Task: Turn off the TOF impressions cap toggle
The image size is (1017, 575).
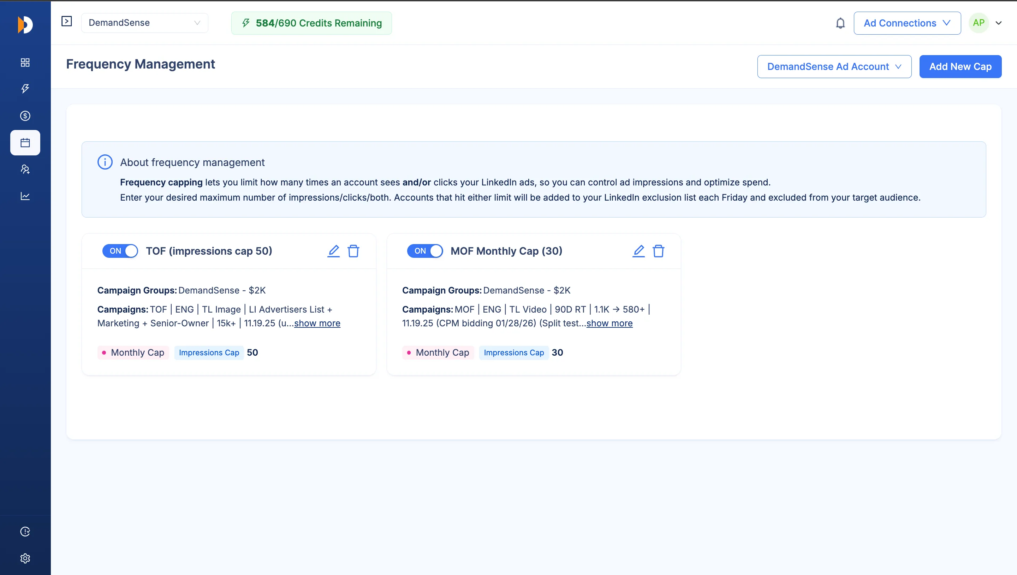Action: click(120, 251)
